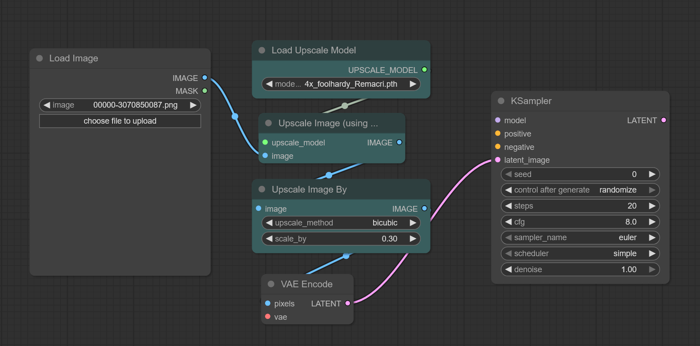Collapse the VAE Encode node dot

(271, 284)
